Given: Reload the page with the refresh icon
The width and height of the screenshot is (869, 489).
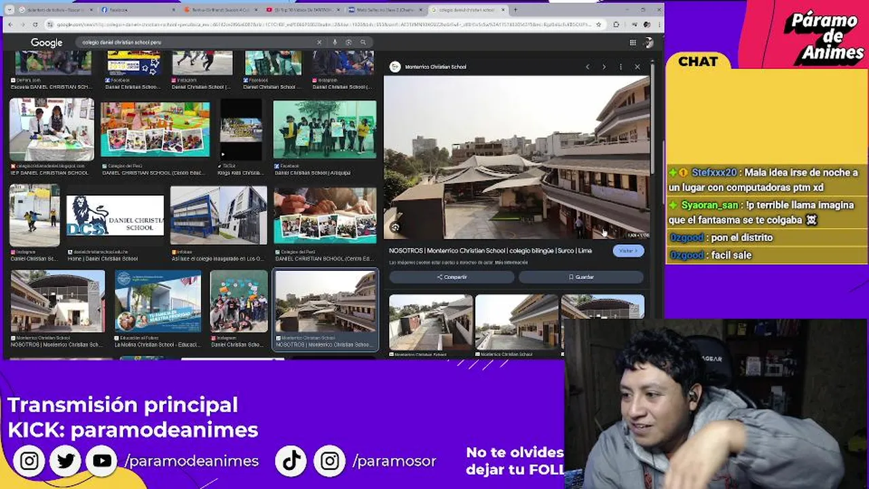Looking at the screenshot, I should click(35, 24).
